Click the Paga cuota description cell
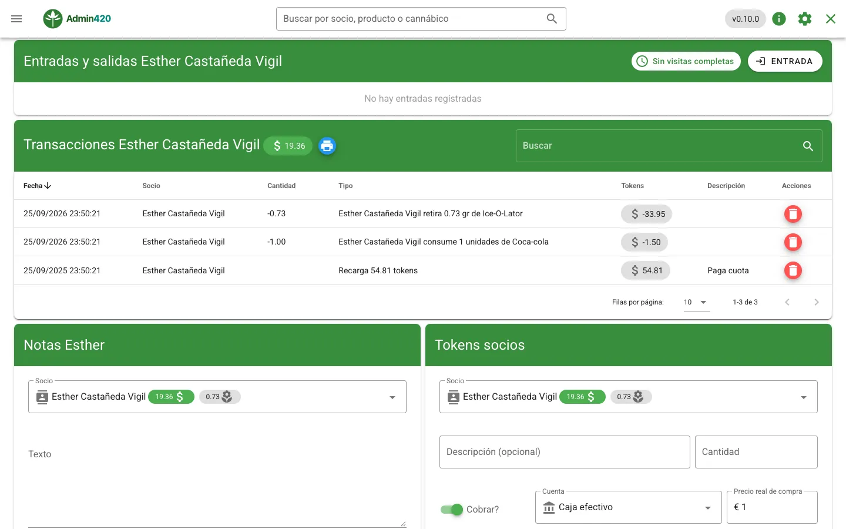Screen dimensions: 846x529 [x=728, y=271]
